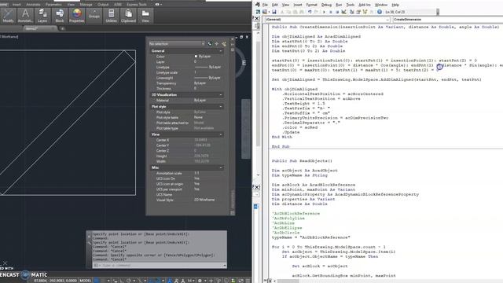Image resolution: width=503 pixels, height=283 pixels.
Task: Open the Insert menu in VBA editor
Action: pyautogui.click(x=298, y=5)
